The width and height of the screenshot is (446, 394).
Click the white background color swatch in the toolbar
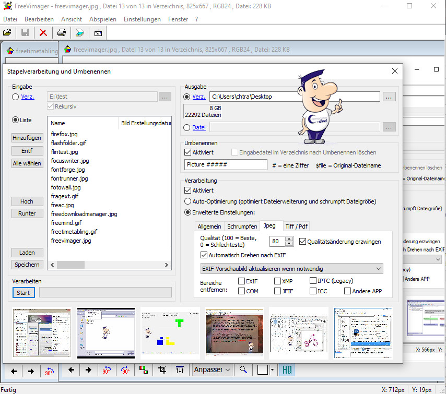click(262, 370)
